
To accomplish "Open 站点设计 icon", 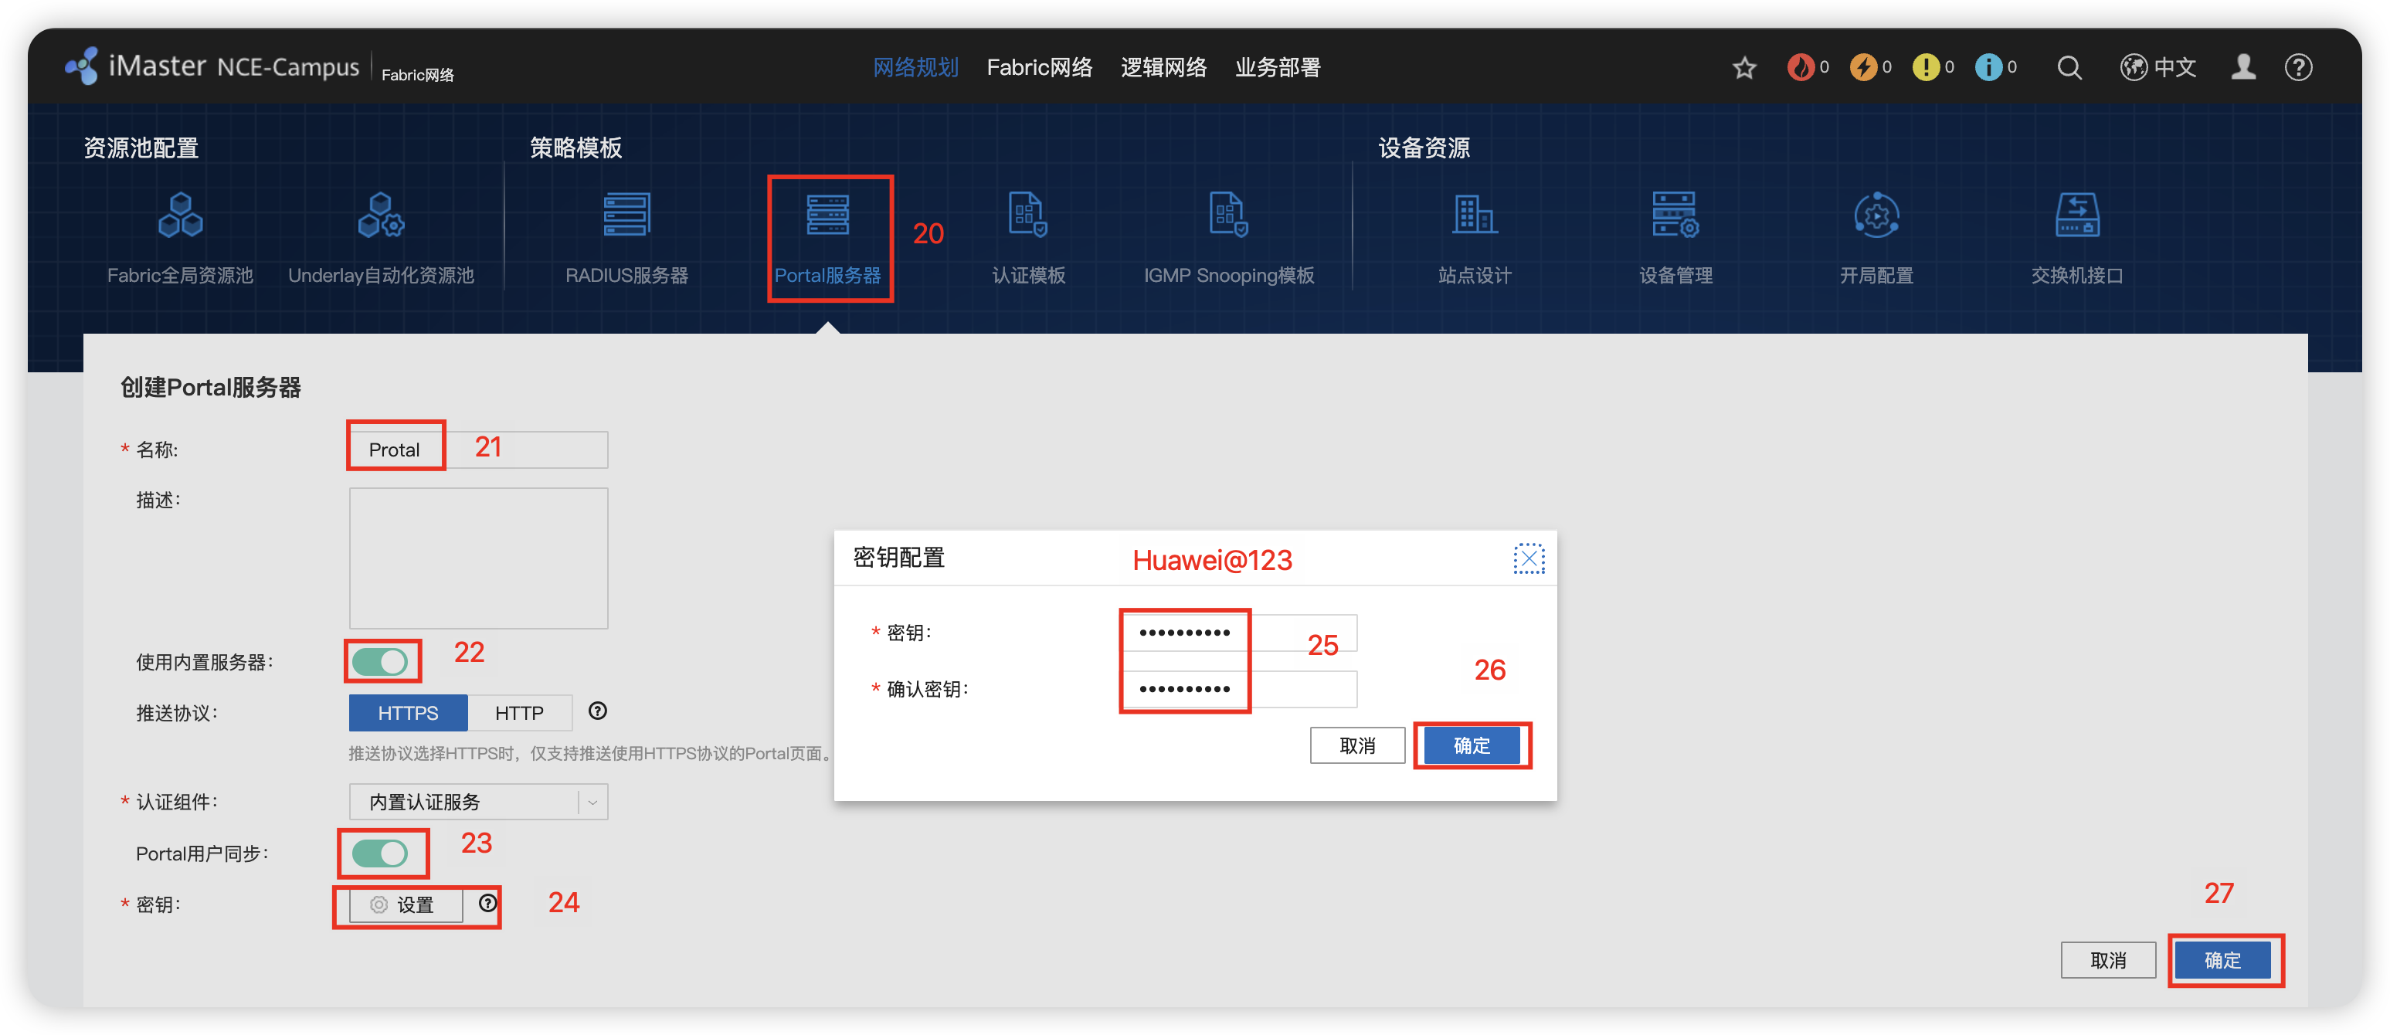I will pos(1475,215).
